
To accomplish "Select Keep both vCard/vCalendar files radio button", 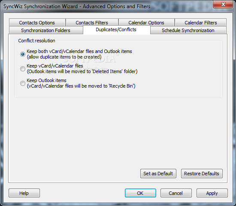I will (x=23, y=54).
